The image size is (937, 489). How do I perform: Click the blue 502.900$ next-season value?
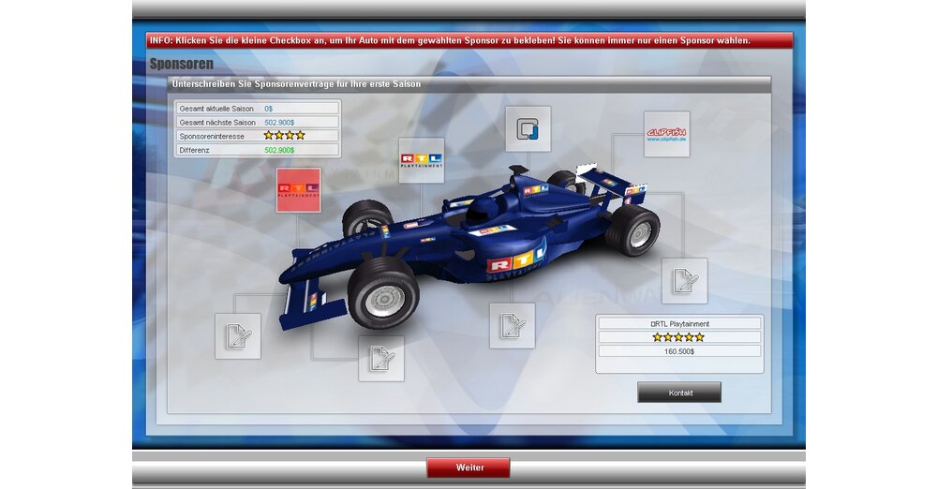coord(279,123)
